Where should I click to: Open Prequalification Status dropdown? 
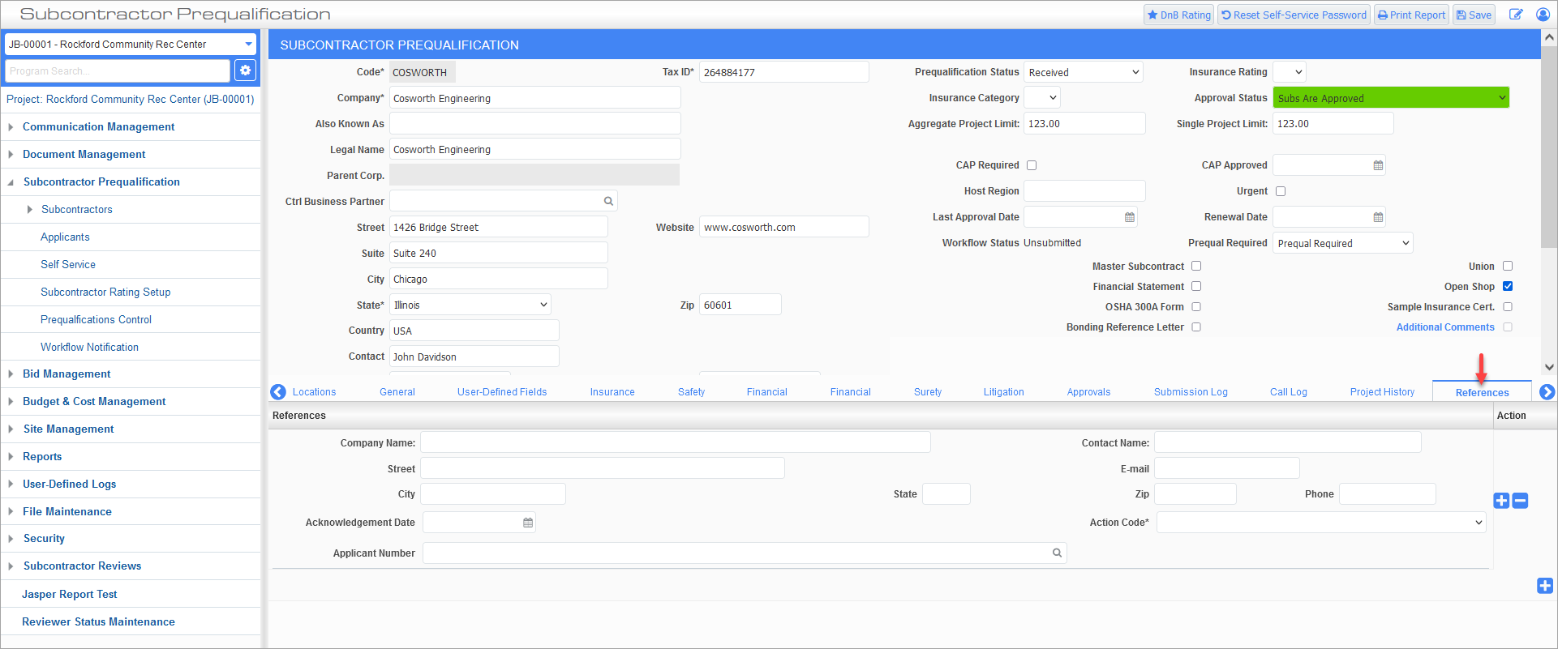pos(1083,72)
